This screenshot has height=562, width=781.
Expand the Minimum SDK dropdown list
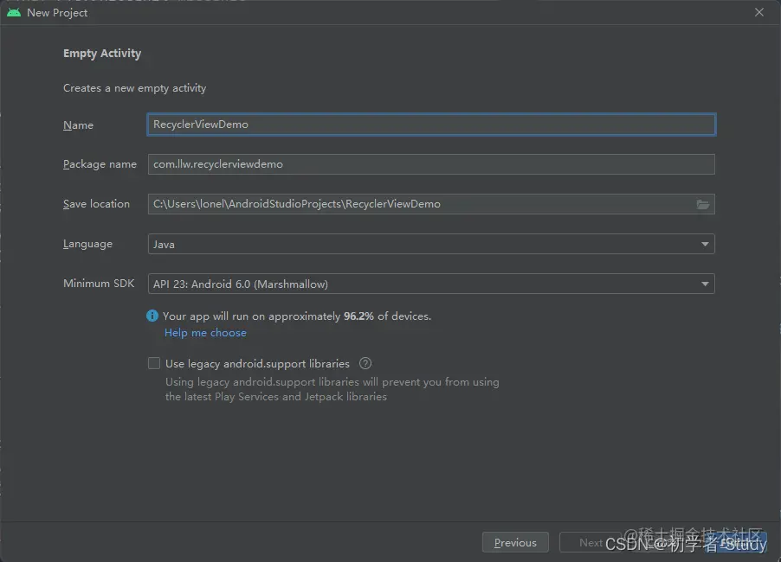(x=431, y=284)
